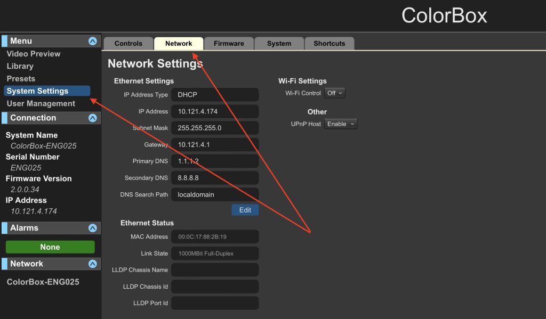Click the Serial Number label in sidebar
This screenshot has height=319, width=546.
[x=33, y=157]
